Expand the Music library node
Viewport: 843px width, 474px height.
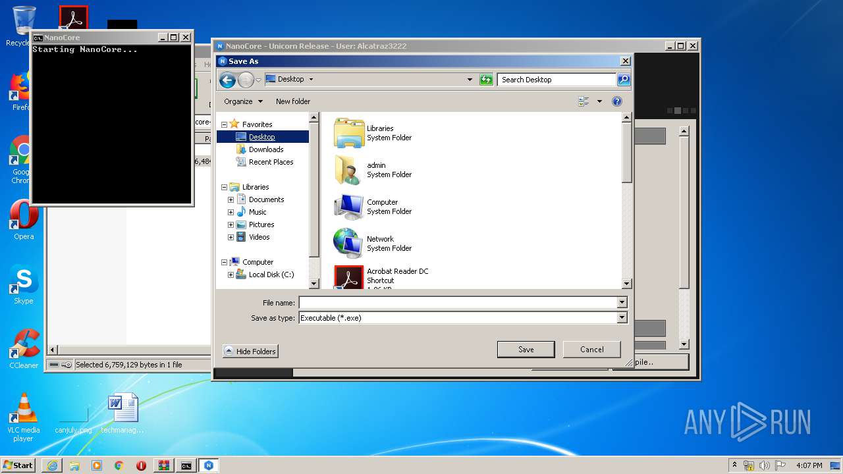point(231,212)
